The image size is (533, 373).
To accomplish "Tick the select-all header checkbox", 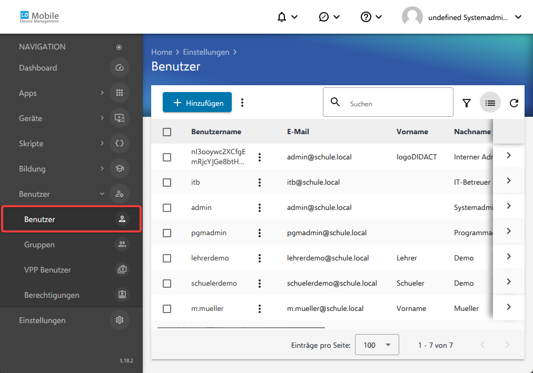I will (167, 132).
